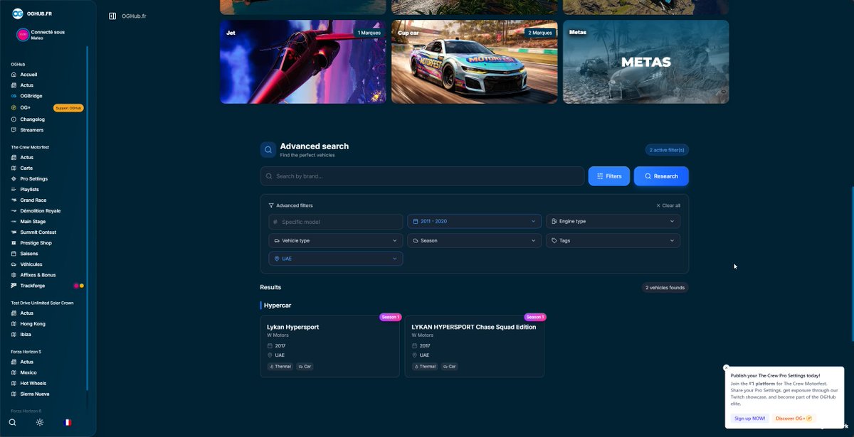
Task: Click the Support OGHub badge
Action: pyautogui.click(x=68, y=108)
